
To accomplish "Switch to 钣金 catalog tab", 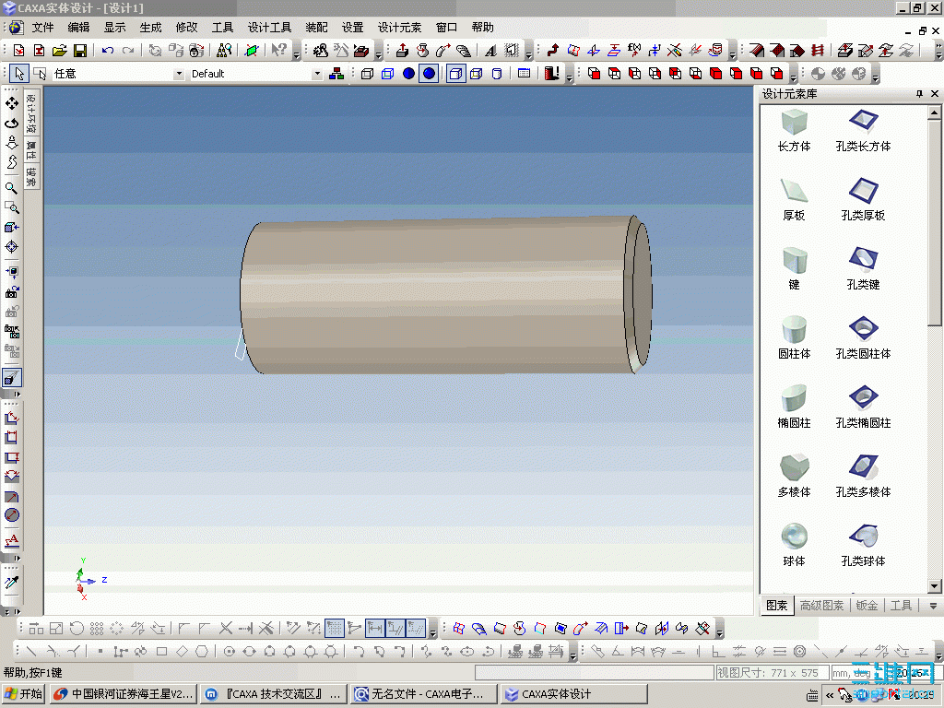I will (x=867, y=606).
